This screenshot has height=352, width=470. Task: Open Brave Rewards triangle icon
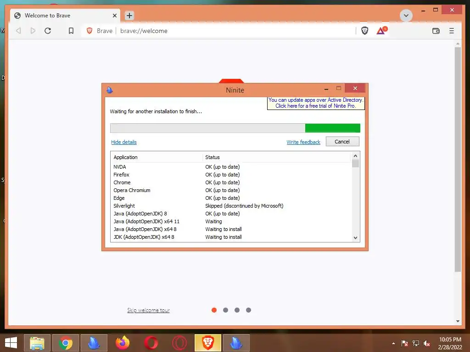click(x=381, y=31)
